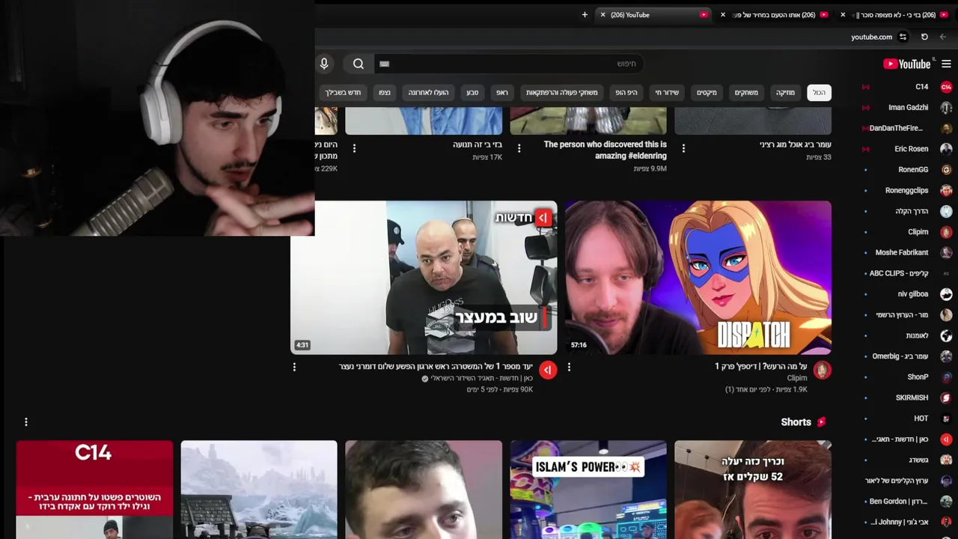Click title The person who discovered this
Image resolution: width=958 pixels, height=539 pixels.
point(605,150)
